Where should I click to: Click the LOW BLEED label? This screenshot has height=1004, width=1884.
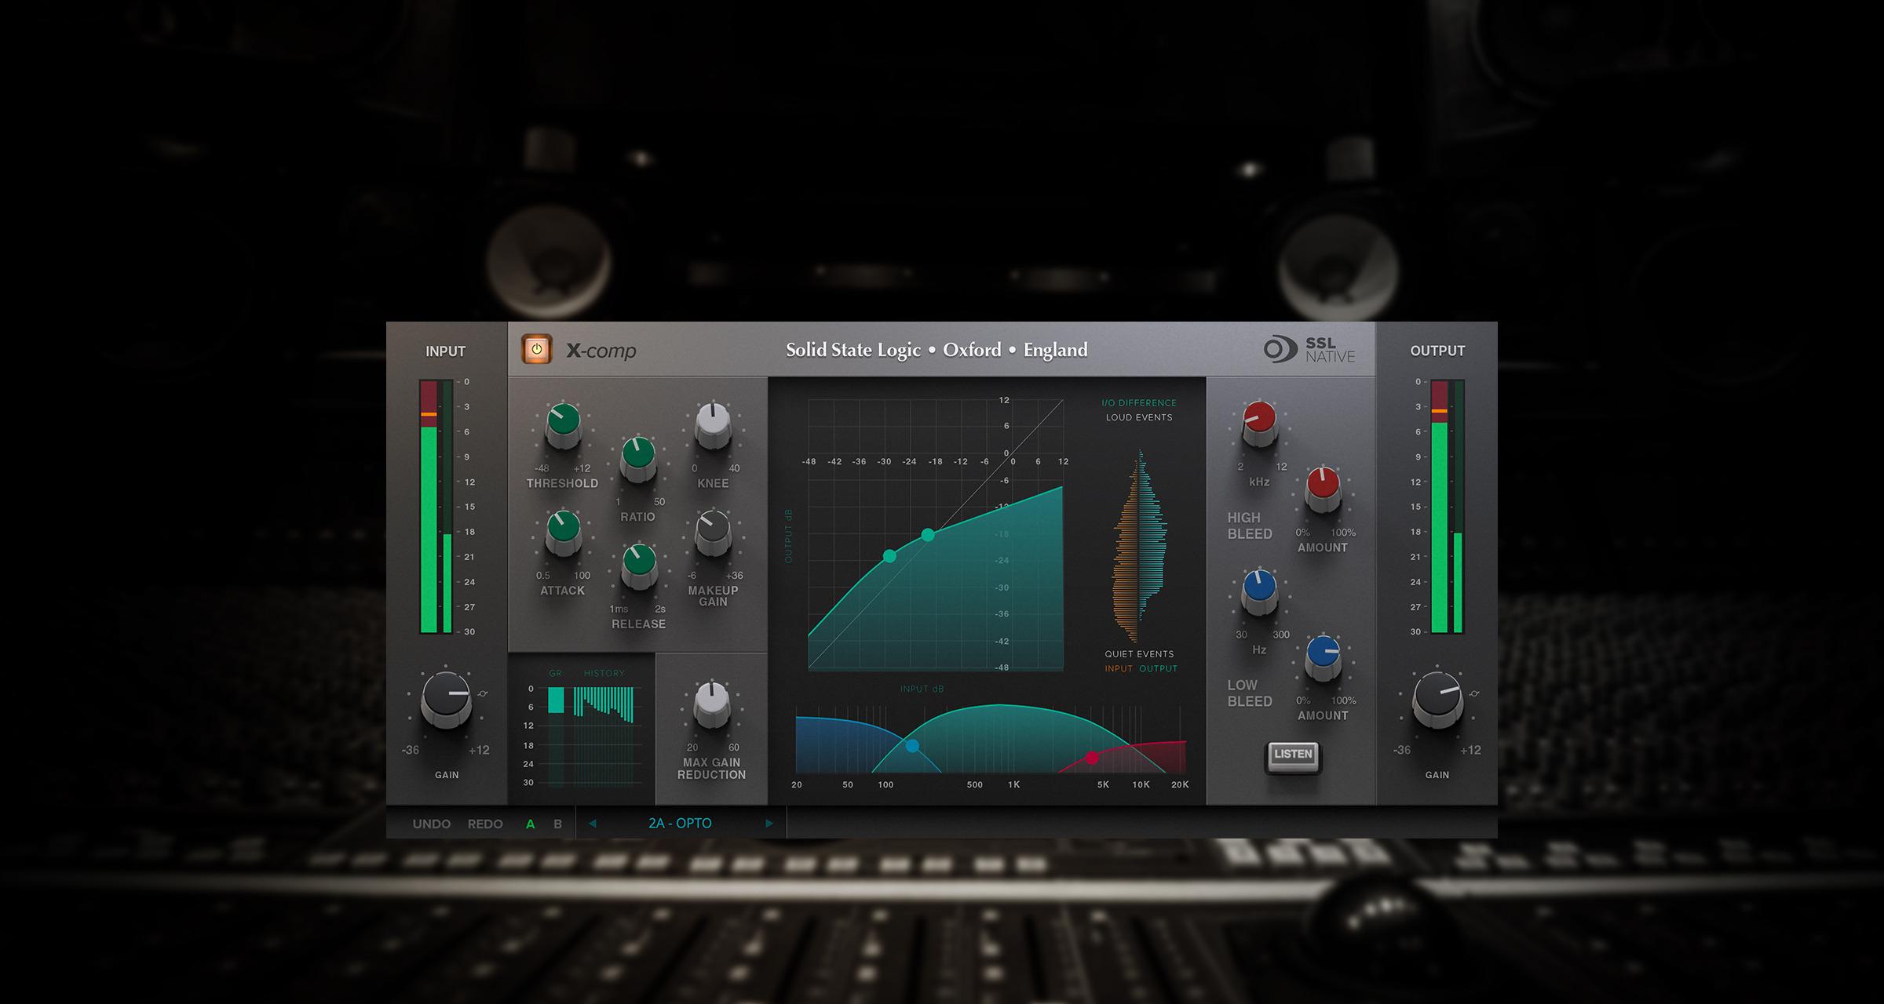[1249, 693]
